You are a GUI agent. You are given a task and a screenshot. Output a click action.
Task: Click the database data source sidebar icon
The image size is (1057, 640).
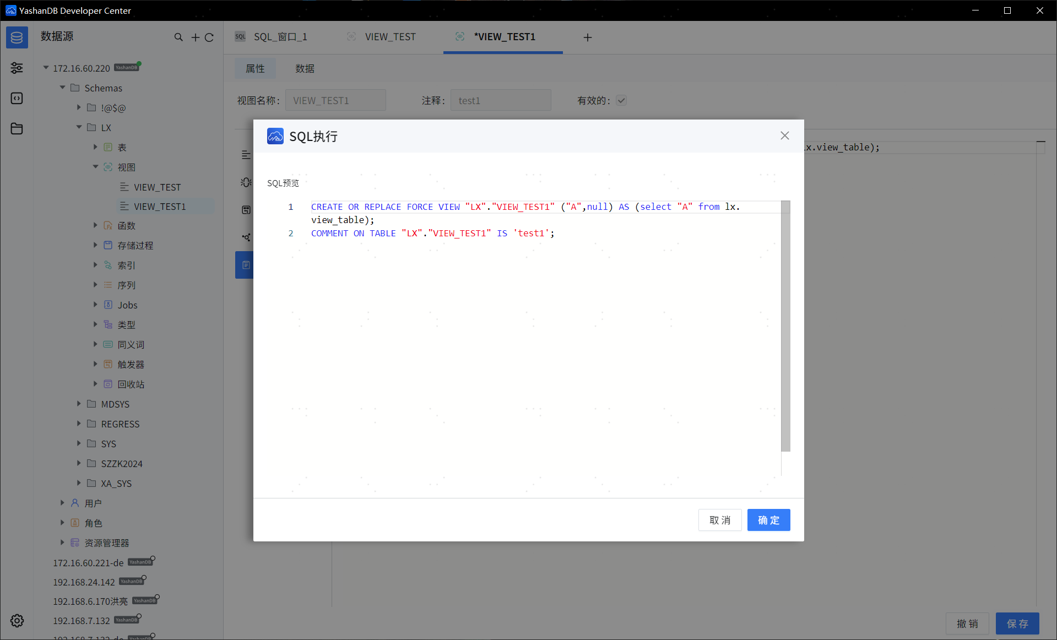(17, 37)
